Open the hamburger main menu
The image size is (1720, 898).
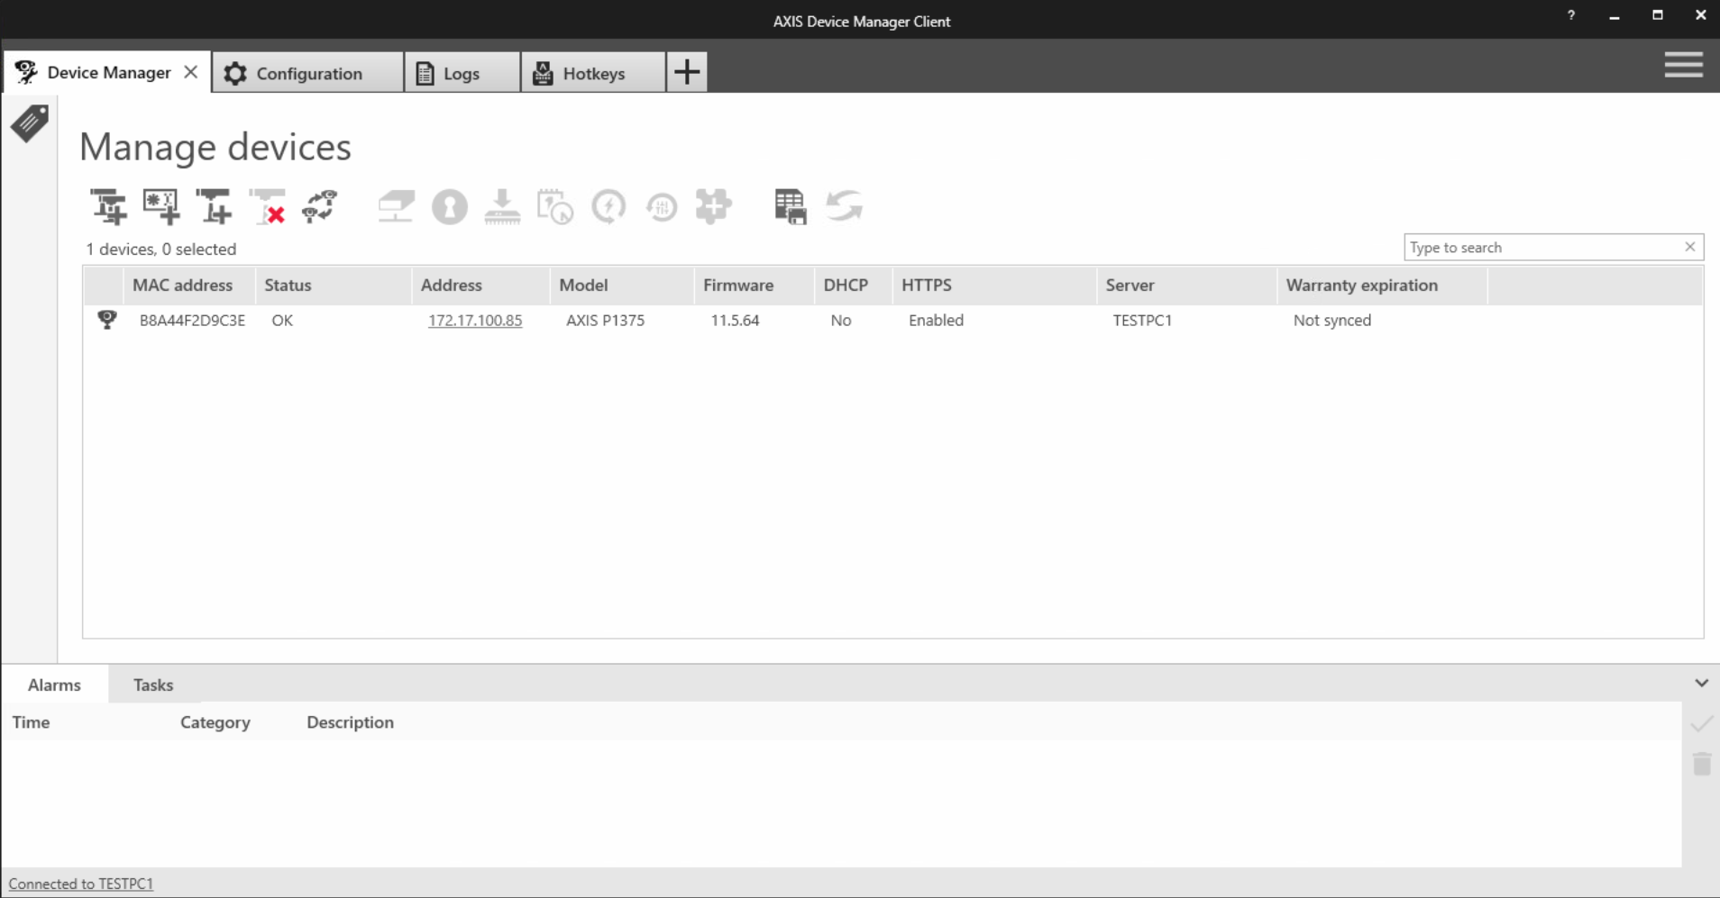coord(1683,65)
